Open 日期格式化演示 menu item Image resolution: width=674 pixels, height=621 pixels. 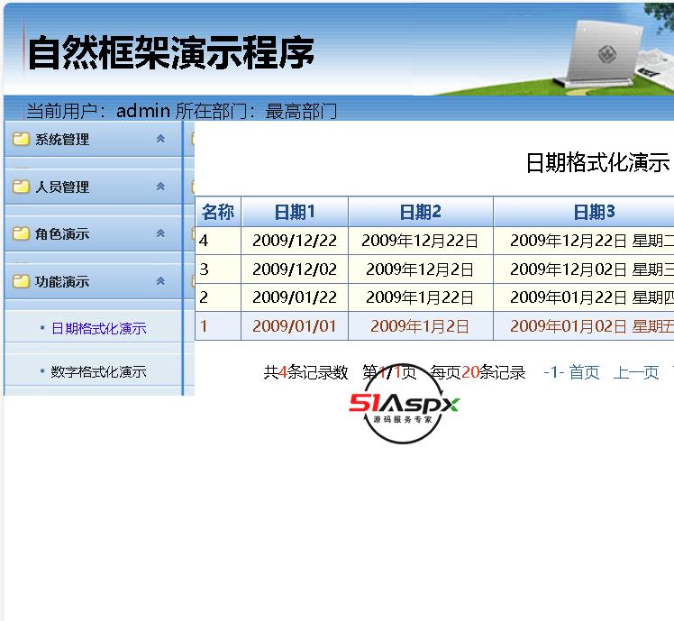coord(98,329)
